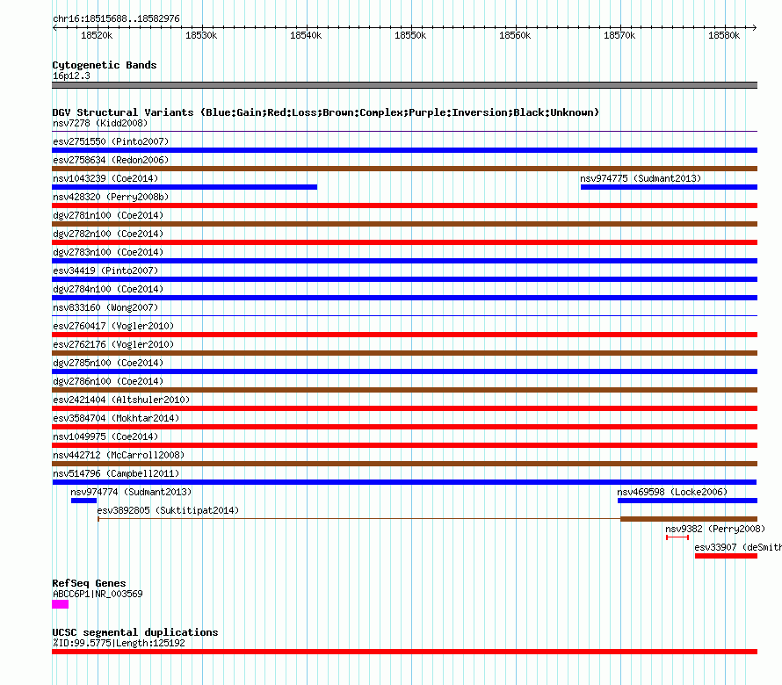Screen dimensions: 782x685
Task: Click the chr16:18515688..18582976 coordinates text
Action: pos(116,18)
